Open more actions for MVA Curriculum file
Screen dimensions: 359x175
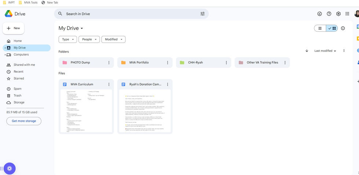coord(109,84)
